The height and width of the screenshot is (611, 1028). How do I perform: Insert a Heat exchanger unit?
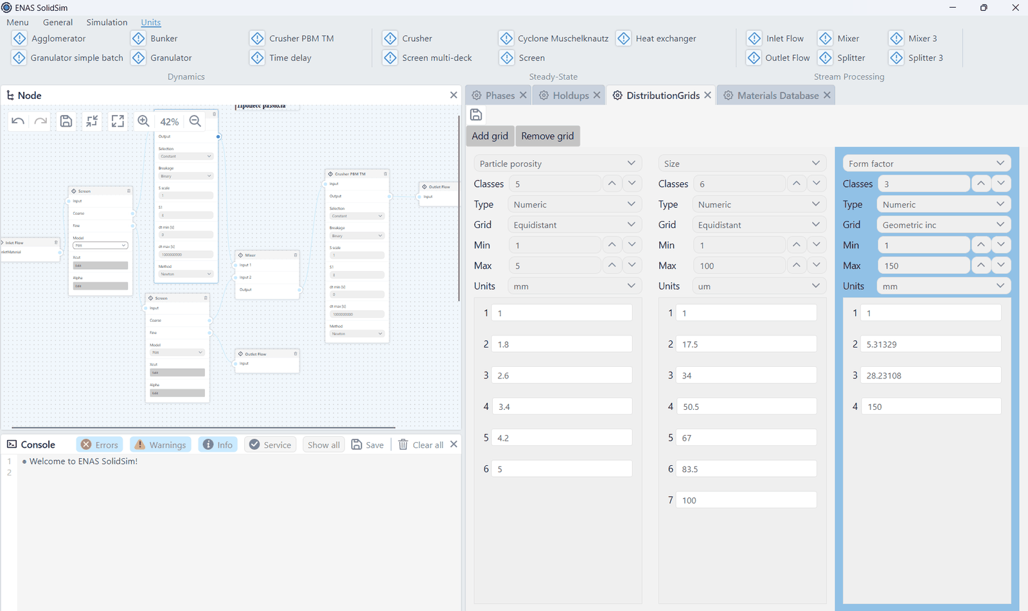coord(657,39)
